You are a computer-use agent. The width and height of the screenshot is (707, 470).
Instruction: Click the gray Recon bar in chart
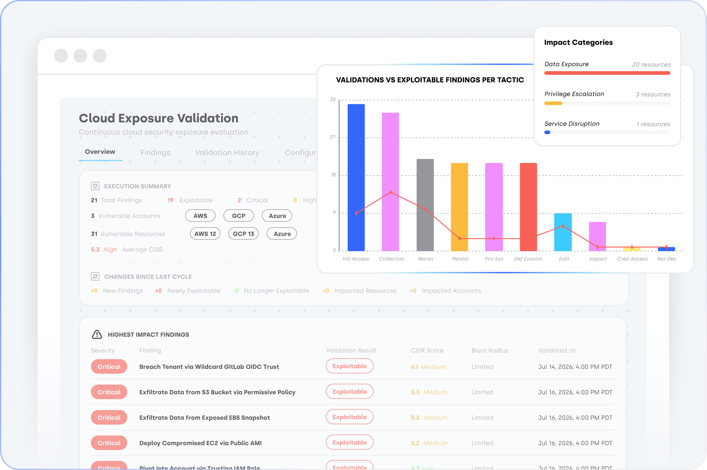(x=425, y=205)
